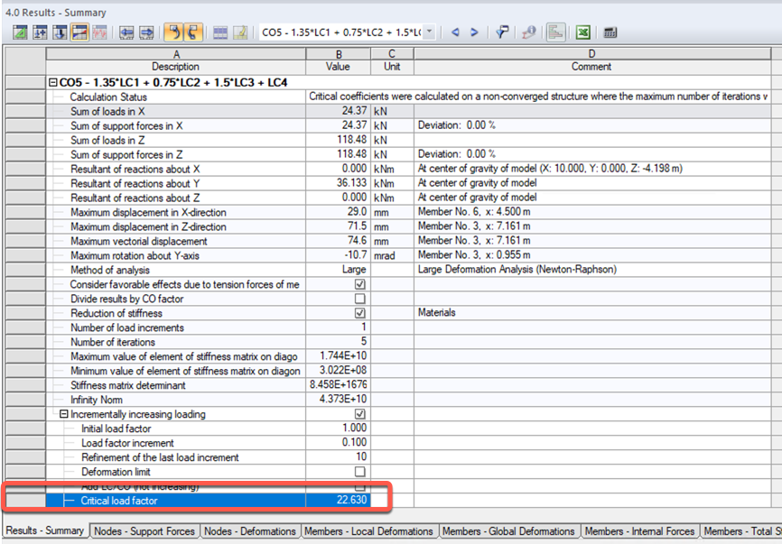This screenshot has height=544, width=782.
Task: Switch to Nodes - Support Forces tab
Action: click(x=144, y=531)
